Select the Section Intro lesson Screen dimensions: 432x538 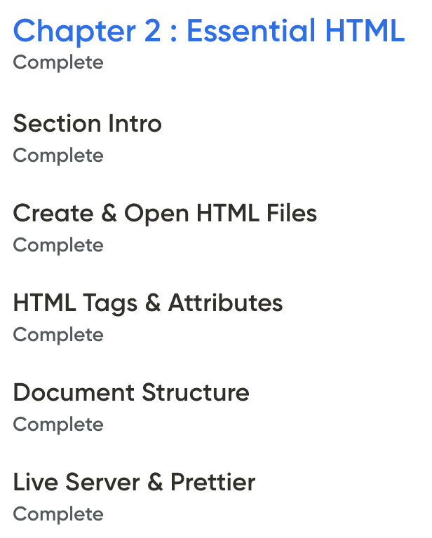[87, 123]
